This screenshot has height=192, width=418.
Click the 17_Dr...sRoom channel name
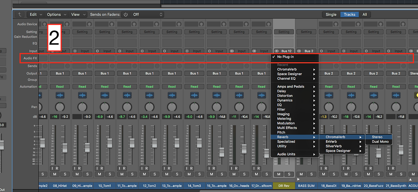[261, 186]
